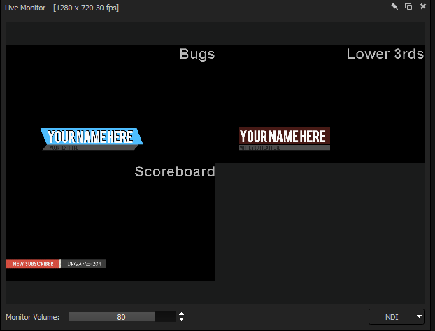The width and height of the screenshot is (435, 331).
Task: Click the Monitor Volume label
Action: tap(33, 317)
